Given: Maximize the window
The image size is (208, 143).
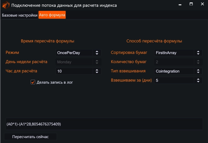Looking at the screenshot, I should (191, 4).
